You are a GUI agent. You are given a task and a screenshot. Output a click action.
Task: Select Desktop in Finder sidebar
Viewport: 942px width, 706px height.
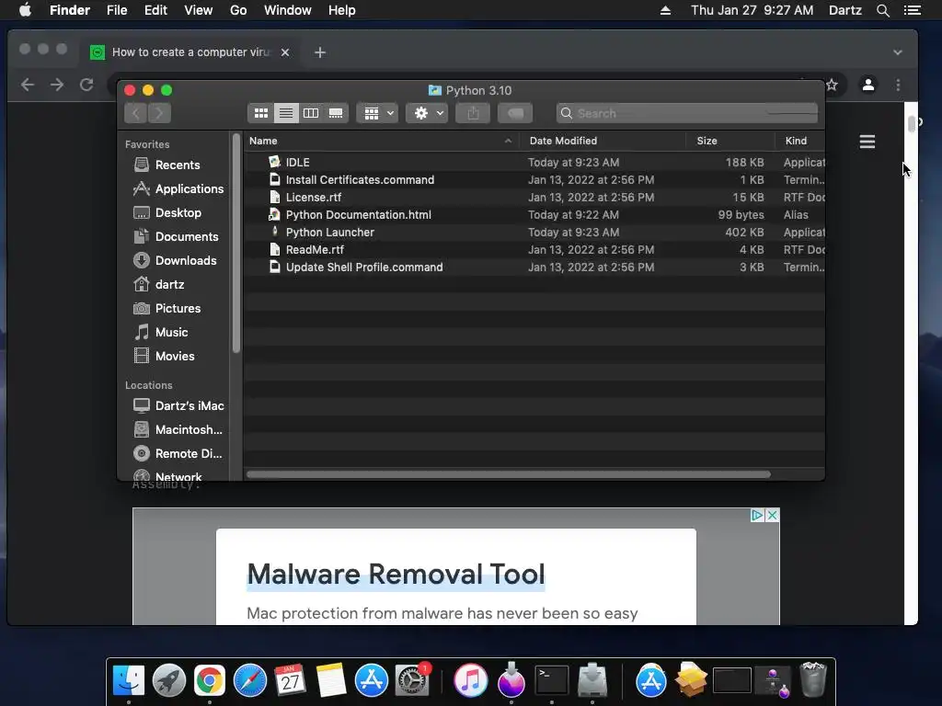click(167, 212)
